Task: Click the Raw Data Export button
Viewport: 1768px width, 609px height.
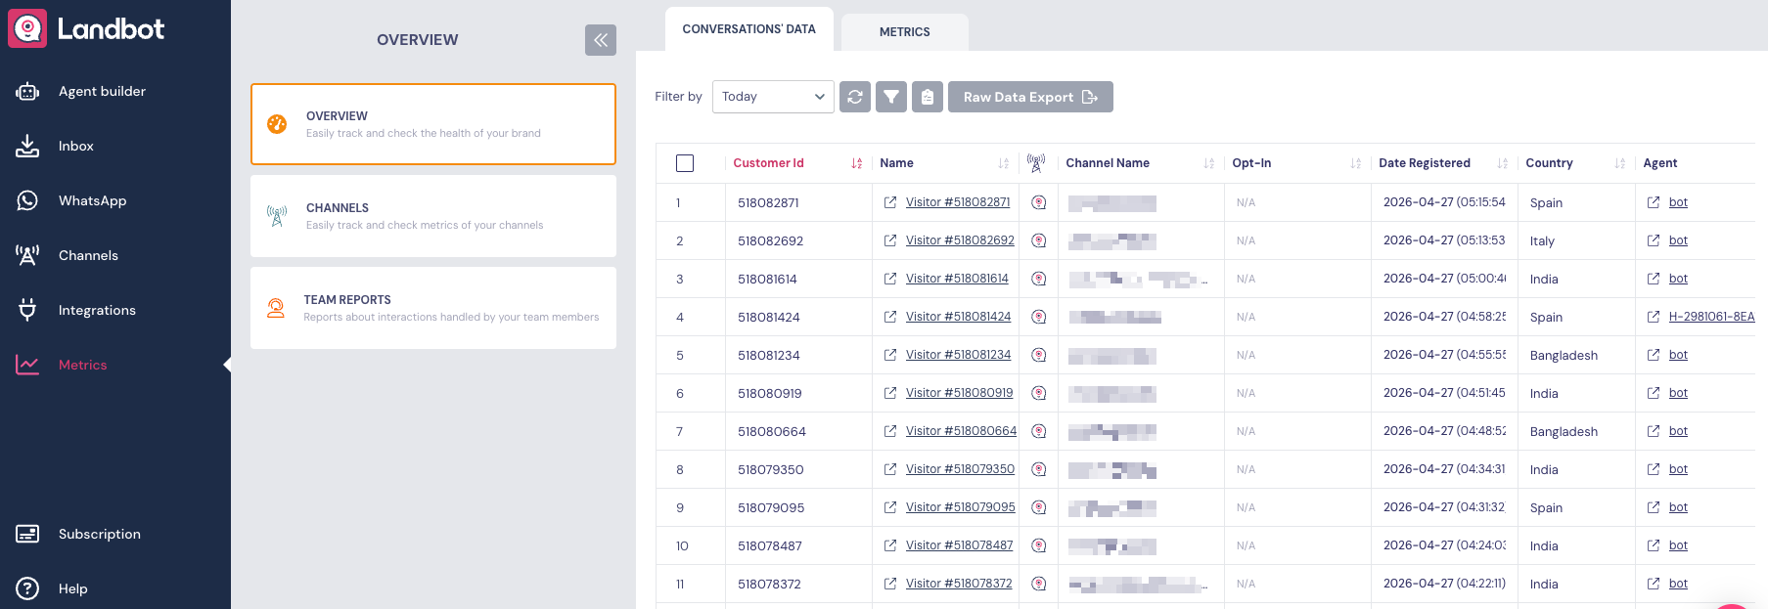Action: pyautogui.click(x=1029, y=97)
